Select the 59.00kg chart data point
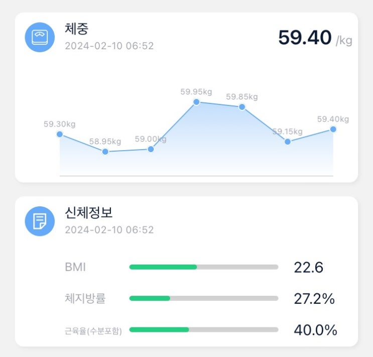Image resolution: width=373 pixels, height=357 pixels. 151,149
